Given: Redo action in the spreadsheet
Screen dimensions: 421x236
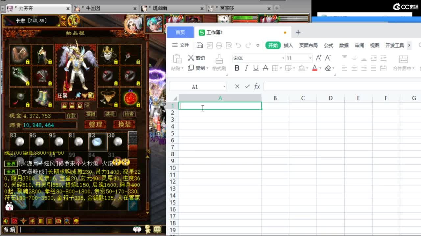Looking at the screenshot, I should [248, 45].
